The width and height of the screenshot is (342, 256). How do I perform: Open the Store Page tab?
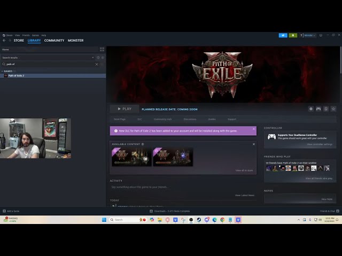click(120, 119)
